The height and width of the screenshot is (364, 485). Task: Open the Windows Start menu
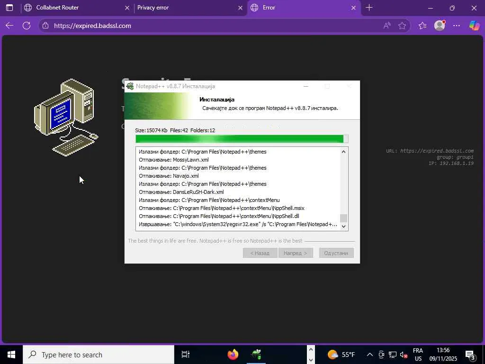11,355
